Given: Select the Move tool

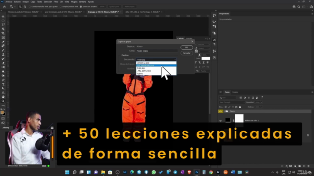Looking at the screenshot, I should (x=3, y=16).
